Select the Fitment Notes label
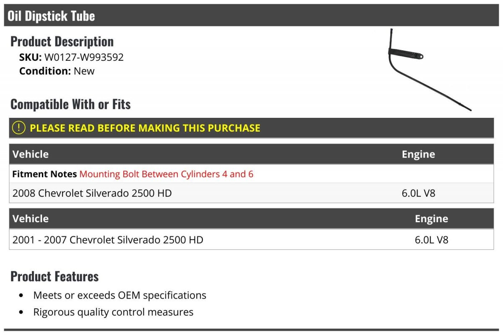503x335 pixels. (x=44, y=174)
